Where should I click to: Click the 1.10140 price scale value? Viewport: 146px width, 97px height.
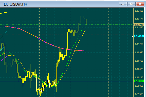[x=139, y=77]
